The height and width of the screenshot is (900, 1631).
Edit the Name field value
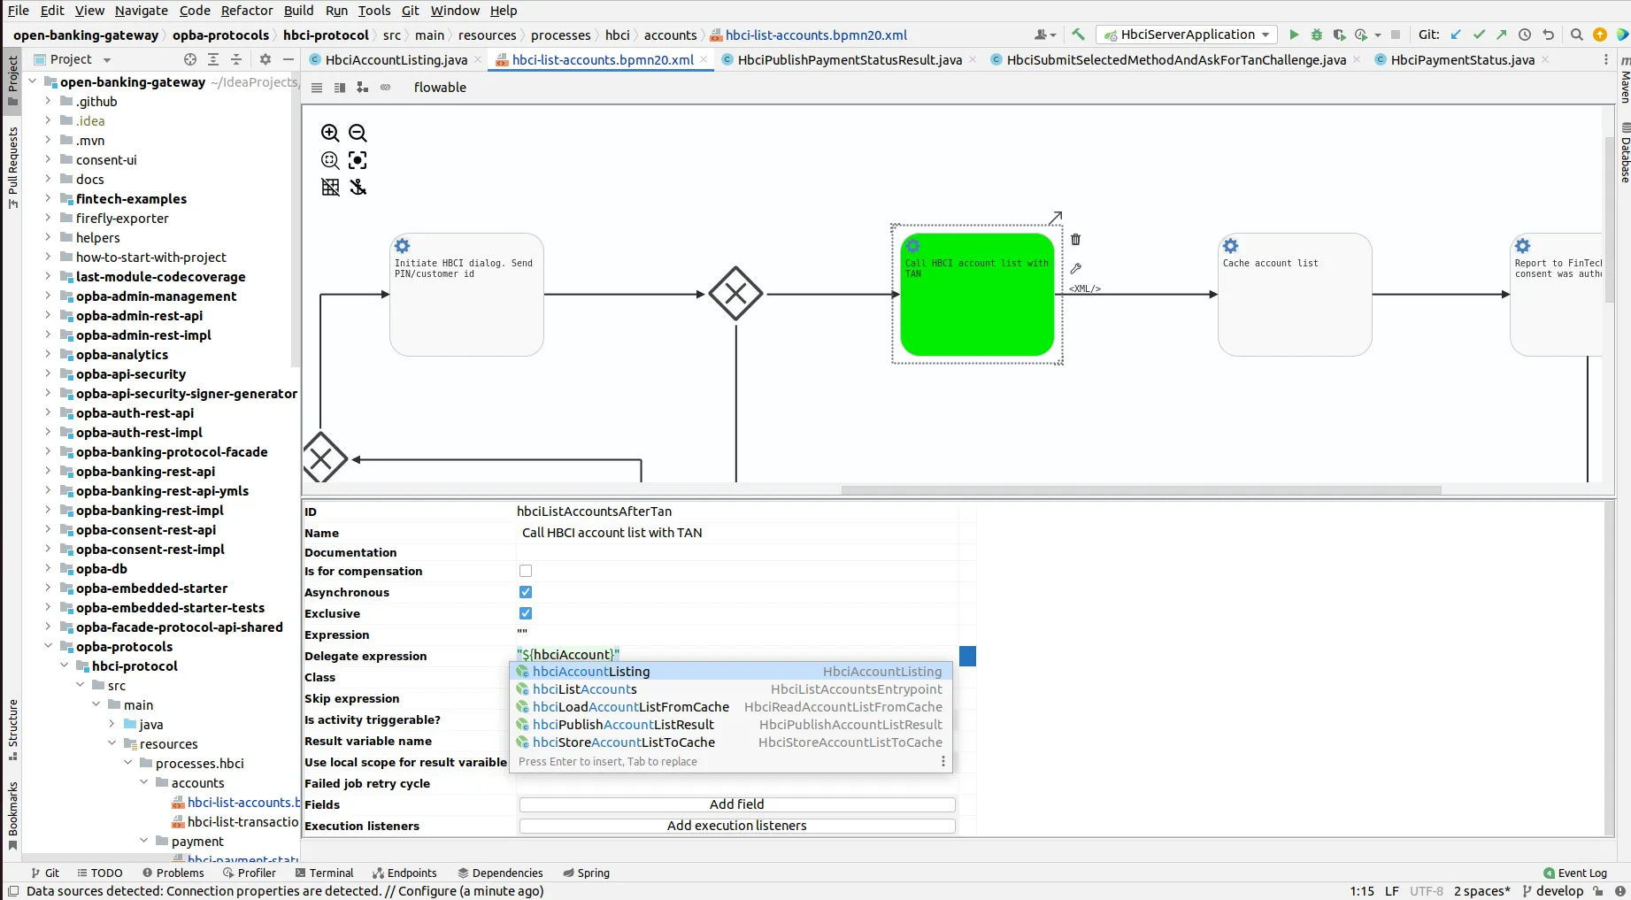[x=736, y=533]
